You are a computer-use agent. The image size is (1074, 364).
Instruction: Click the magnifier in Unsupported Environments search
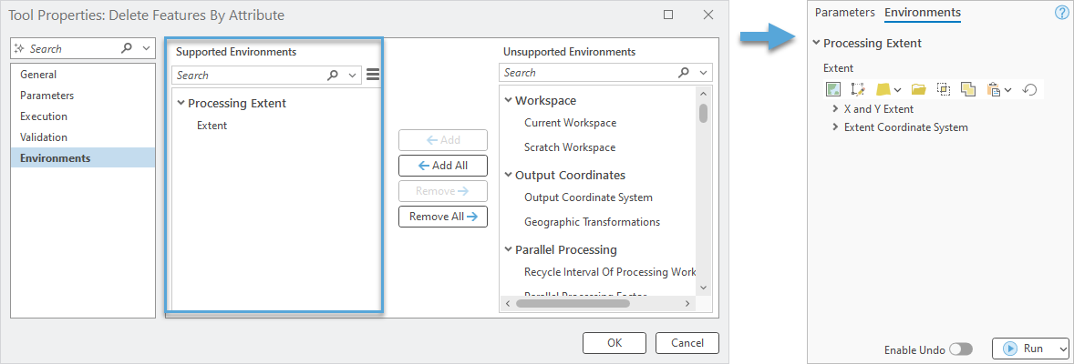[684, 73]
